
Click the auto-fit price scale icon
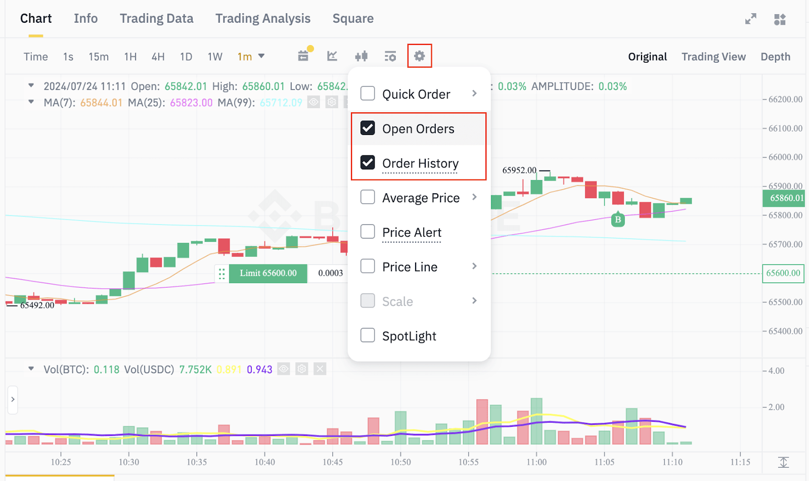tap(783, 462)
